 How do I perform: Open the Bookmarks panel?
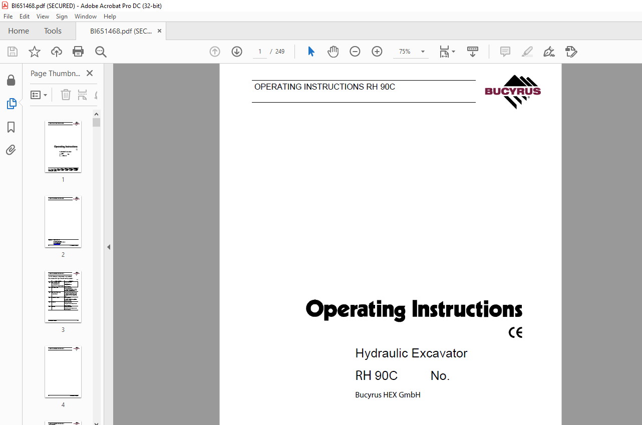click(11, 127)
